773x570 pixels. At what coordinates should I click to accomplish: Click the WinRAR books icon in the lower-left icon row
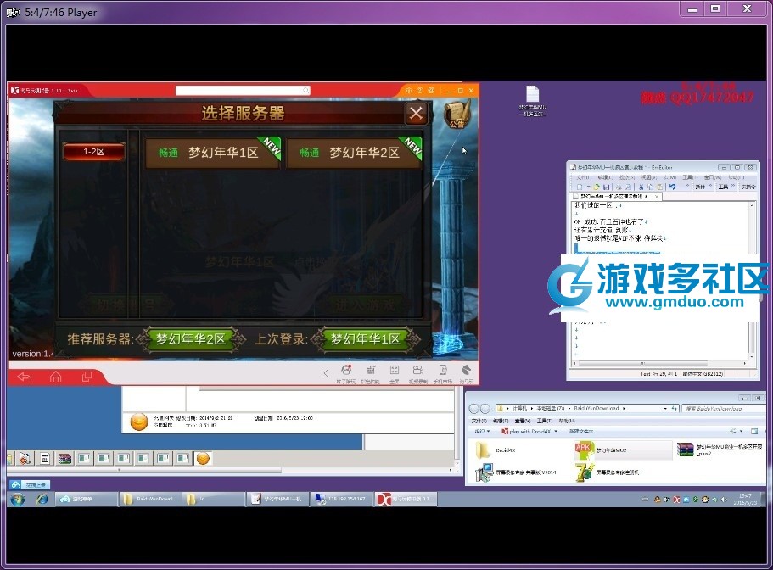pos(64,459)
